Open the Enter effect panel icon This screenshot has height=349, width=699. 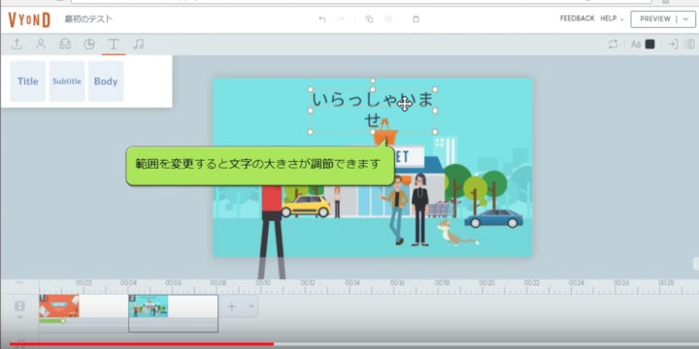click(673, 44)
